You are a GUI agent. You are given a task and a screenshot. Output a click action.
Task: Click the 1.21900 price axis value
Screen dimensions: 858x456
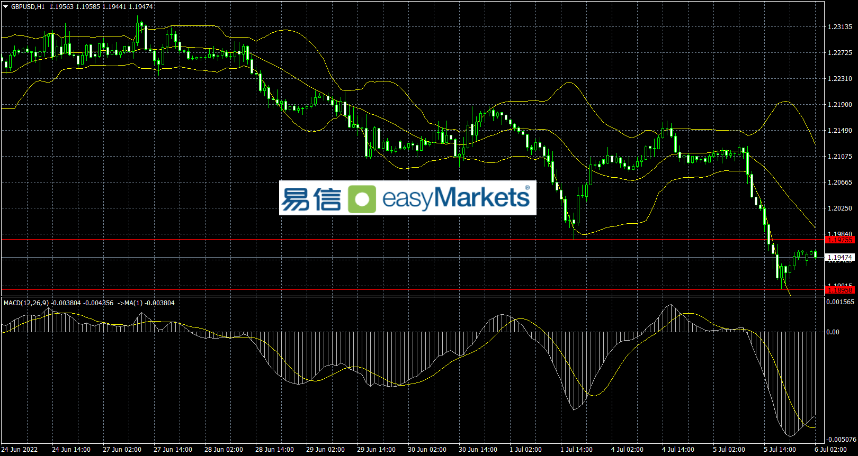pyautogui.click(x=840, y=105)
